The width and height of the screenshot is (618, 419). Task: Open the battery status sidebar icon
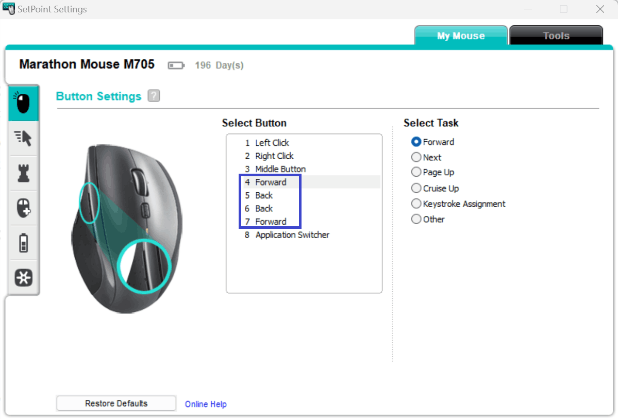[24, 243]
